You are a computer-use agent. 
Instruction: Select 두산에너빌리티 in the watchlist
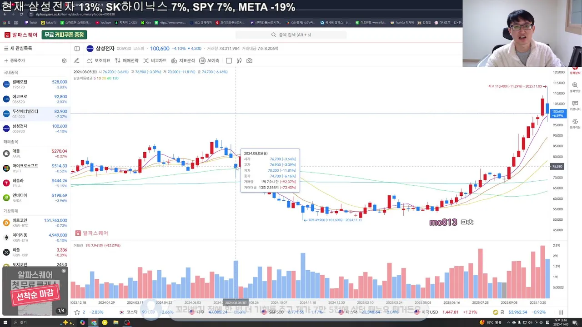point(35,114)
